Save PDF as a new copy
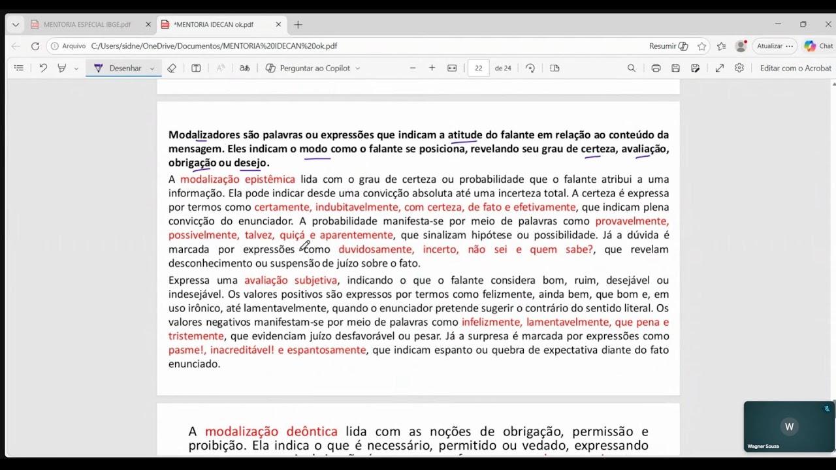This screenshot has width=836, height=470. 696,68
